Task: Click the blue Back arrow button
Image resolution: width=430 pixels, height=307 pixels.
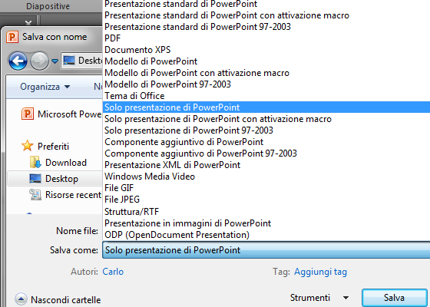Action: pyautogui.click(x=18, y=61)
